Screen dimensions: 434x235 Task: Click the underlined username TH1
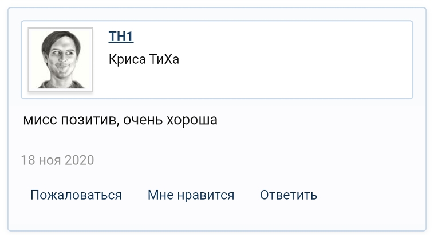tap(121, 37)
